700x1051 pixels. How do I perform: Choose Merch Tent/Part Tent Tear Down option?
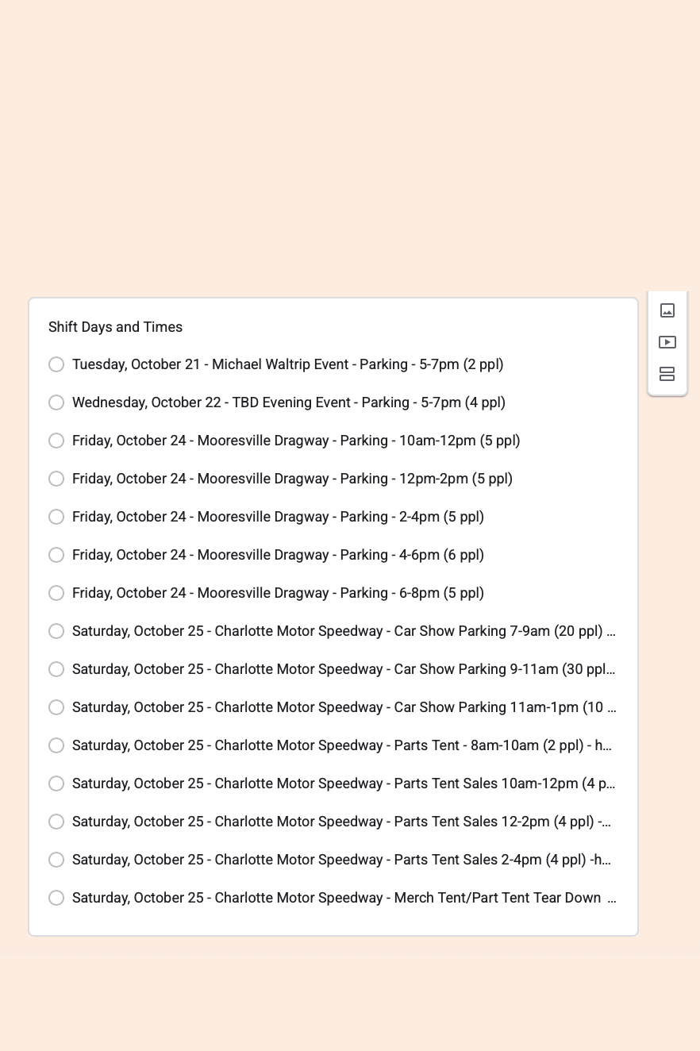[56, 898]
